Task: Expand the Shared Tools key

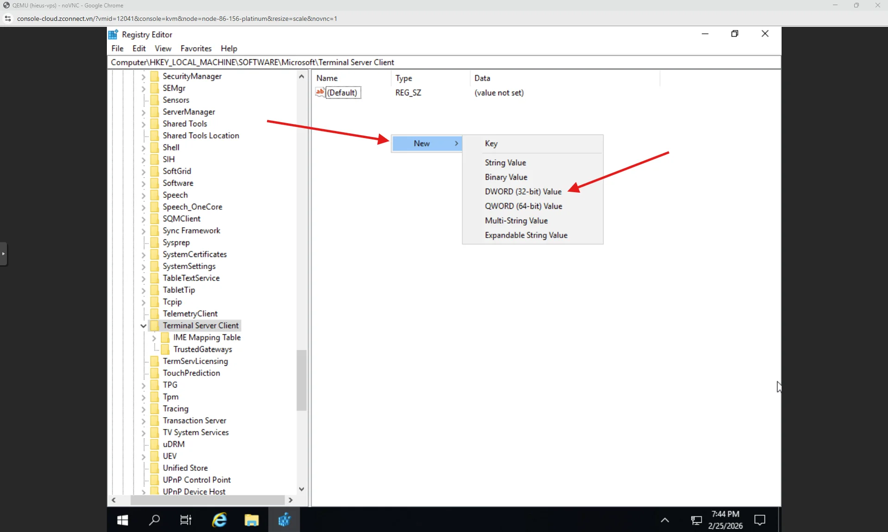Action: click(x=143, y=124)
